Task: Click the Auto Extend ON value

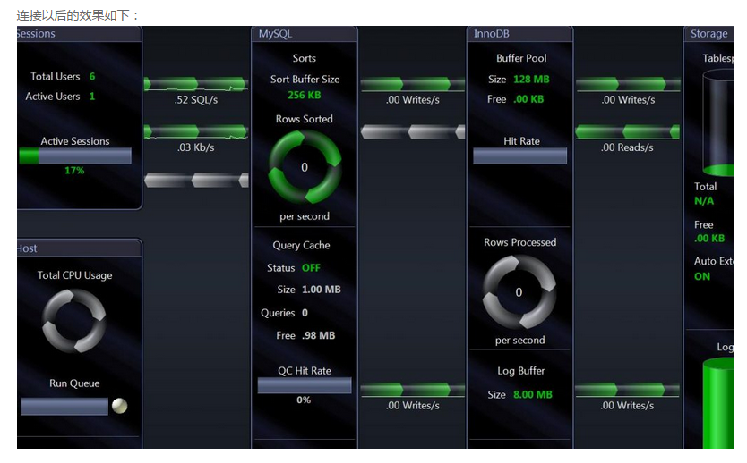Action: tap(702, 276)
